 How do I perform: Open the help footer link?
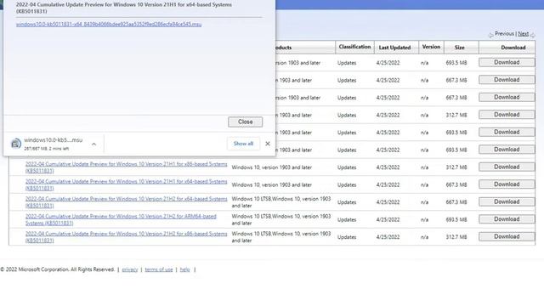[x=185, y=269]
